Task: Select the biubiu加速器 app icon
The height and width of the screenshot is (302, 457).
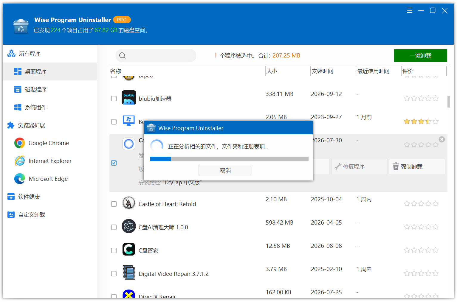Action: click(x=129, y=97)
